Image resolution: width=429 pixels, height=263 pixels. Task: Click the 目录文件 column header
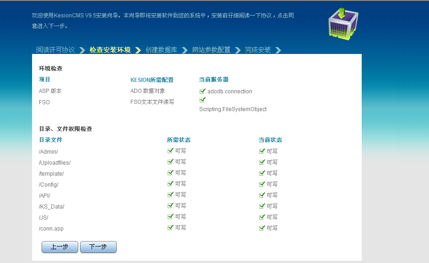point(51,140)
